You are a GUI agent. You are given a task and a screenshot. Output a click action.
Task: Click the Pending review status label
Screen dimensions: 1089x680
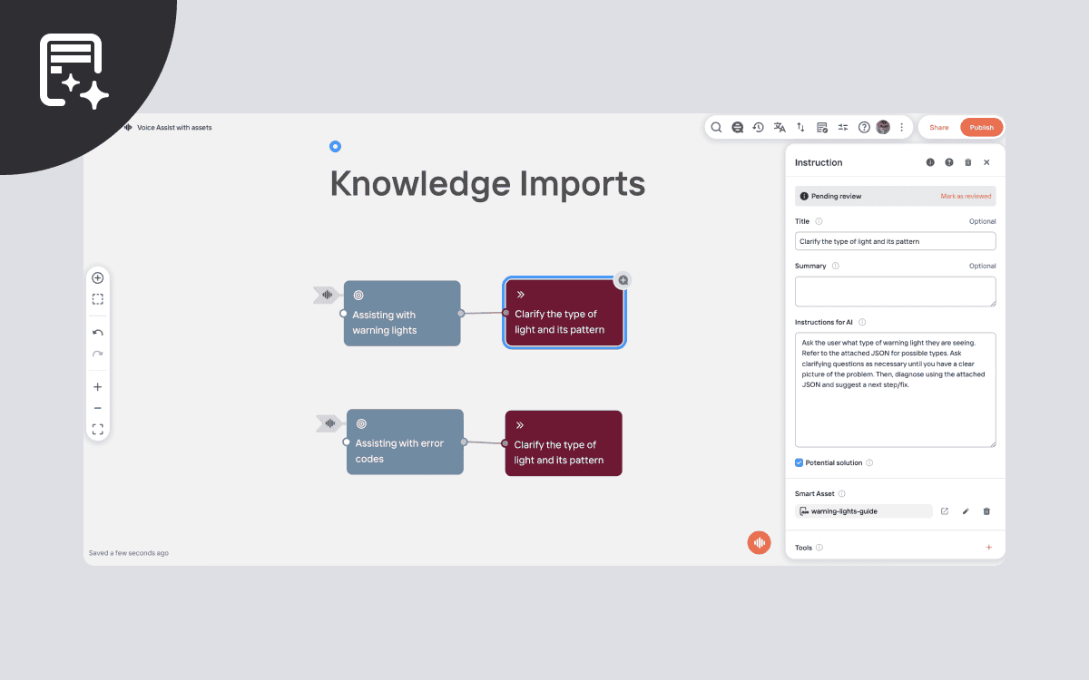[837, 196]
